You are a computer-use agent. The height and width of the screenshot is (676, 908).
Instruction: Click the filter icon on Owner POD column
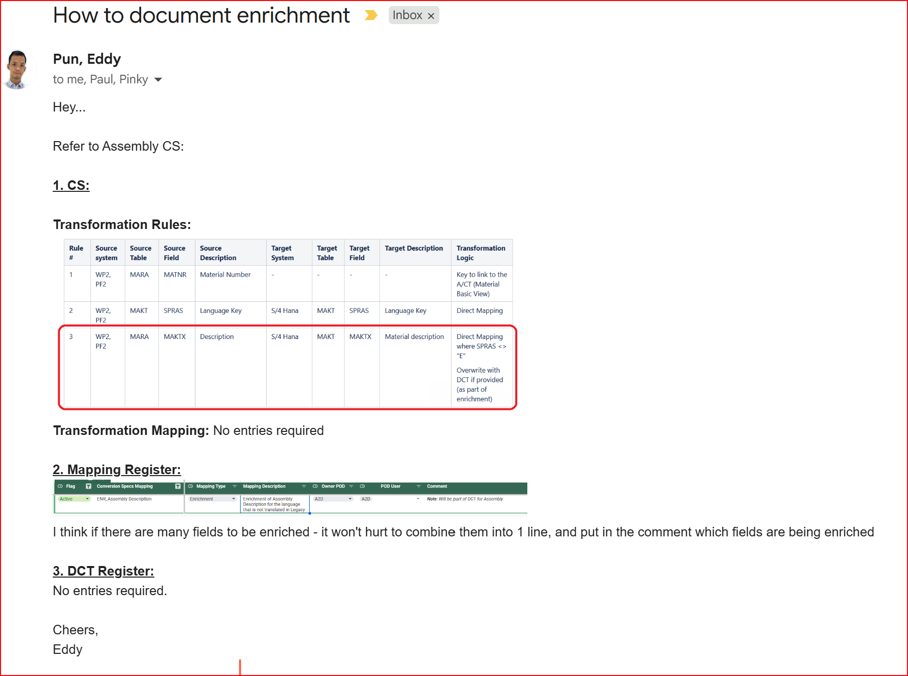(351, 486)
